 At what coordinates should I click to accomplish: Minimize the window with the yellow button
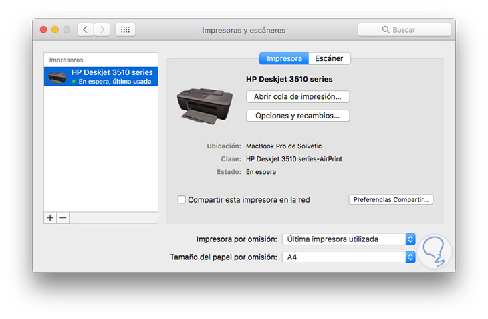(55, 30)
